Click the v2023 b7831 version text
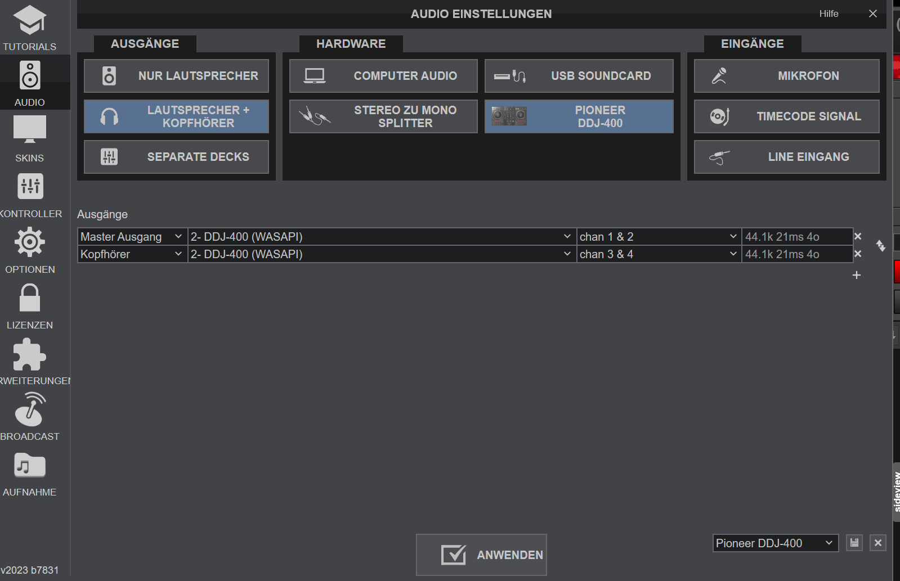This screenshot has height=581, width=900. tap(29, 570)
